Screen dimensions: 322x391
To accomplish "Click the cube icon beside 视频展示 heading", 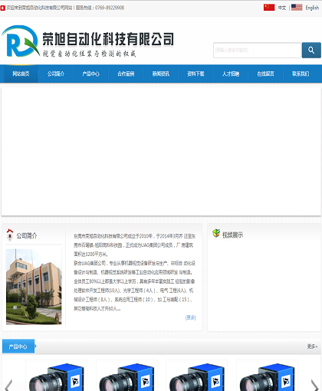I will (x=216, y=233).
